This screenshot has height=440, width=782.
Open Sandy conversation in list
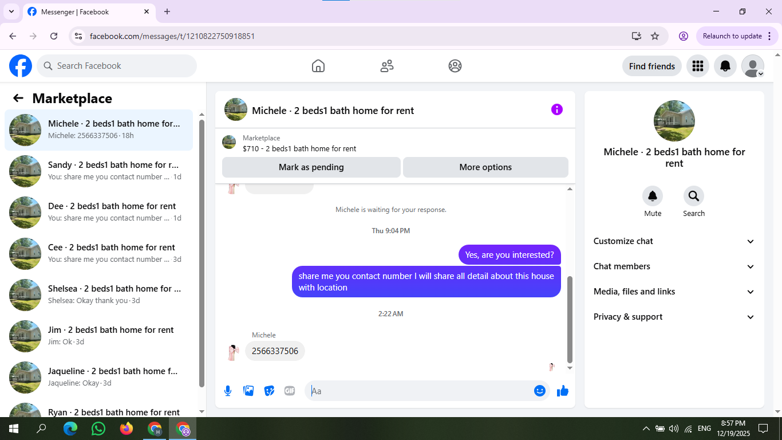(98, 171)
